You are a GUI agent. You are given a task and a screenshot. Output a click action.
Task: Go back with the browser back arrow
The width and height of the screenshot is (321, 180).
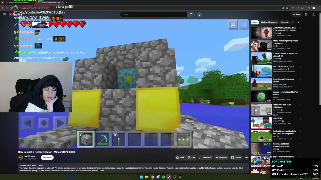pyautogui.click(x=3, y=8)
